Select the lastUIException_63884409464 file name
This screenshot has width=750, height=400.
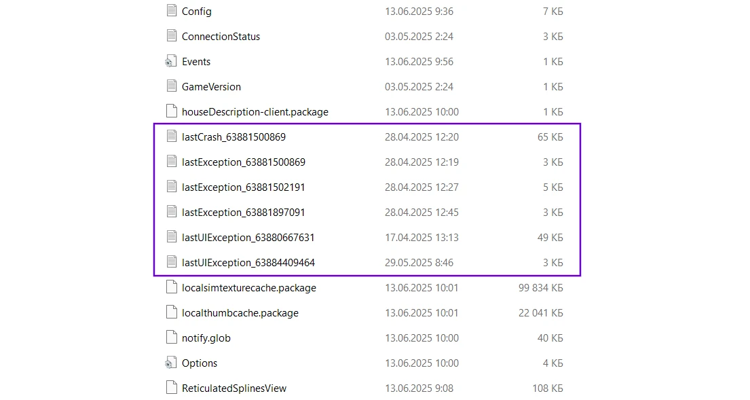pyautogui.click(x=248, y=263)
